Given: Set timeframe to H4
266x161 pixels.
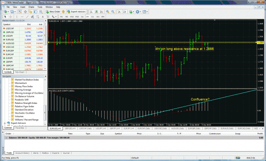Looking at the screenshot, I should [x=87, y=17].
